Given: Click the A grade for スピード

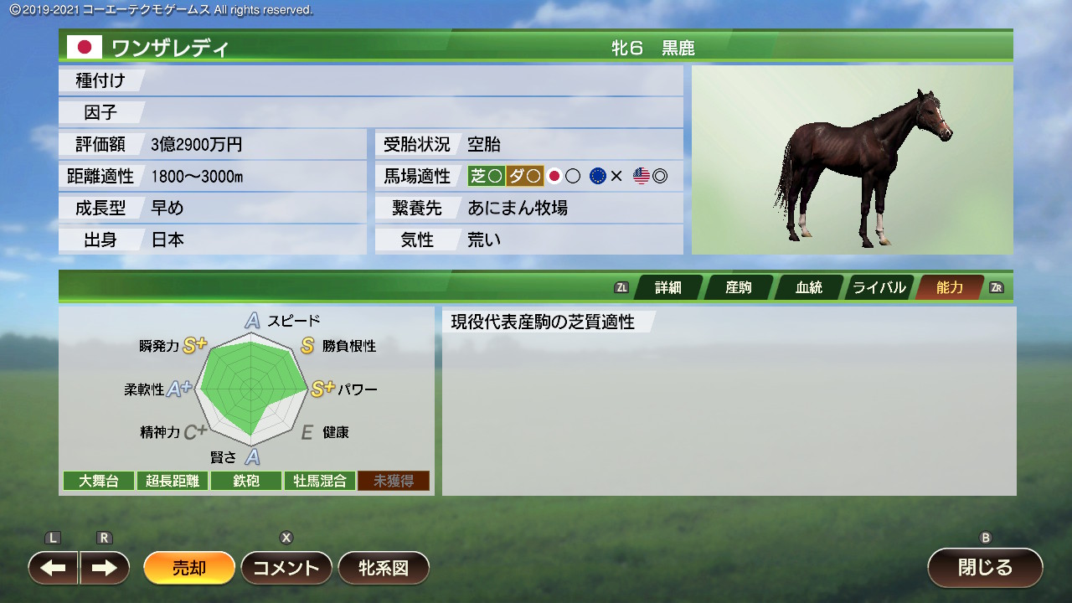Looking at the screenshot, I should [x=252, y=320].
